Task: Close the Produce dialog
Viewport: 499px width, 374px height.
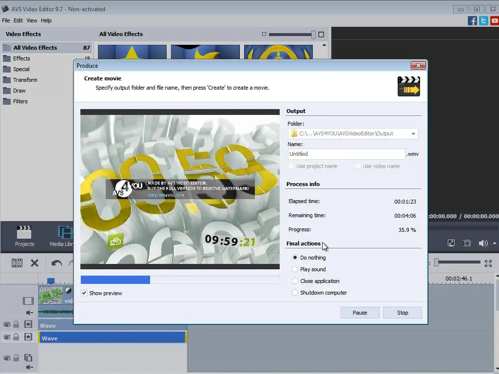Action: pos(418,66)
